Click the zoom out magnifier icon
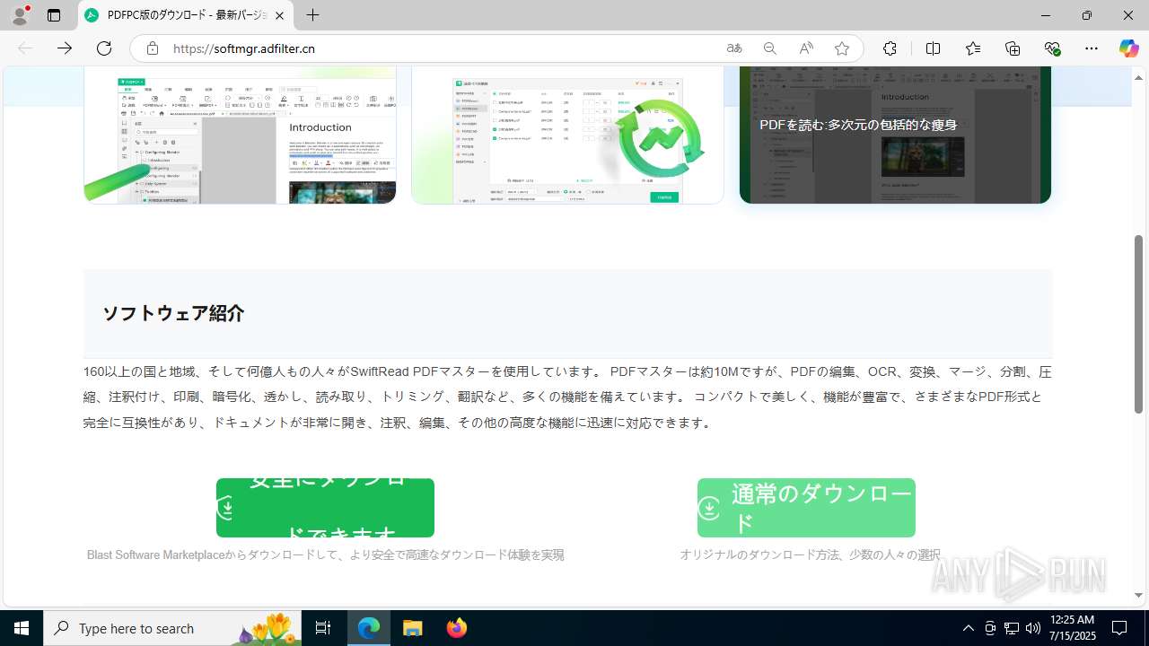 [x=770, y=48]
